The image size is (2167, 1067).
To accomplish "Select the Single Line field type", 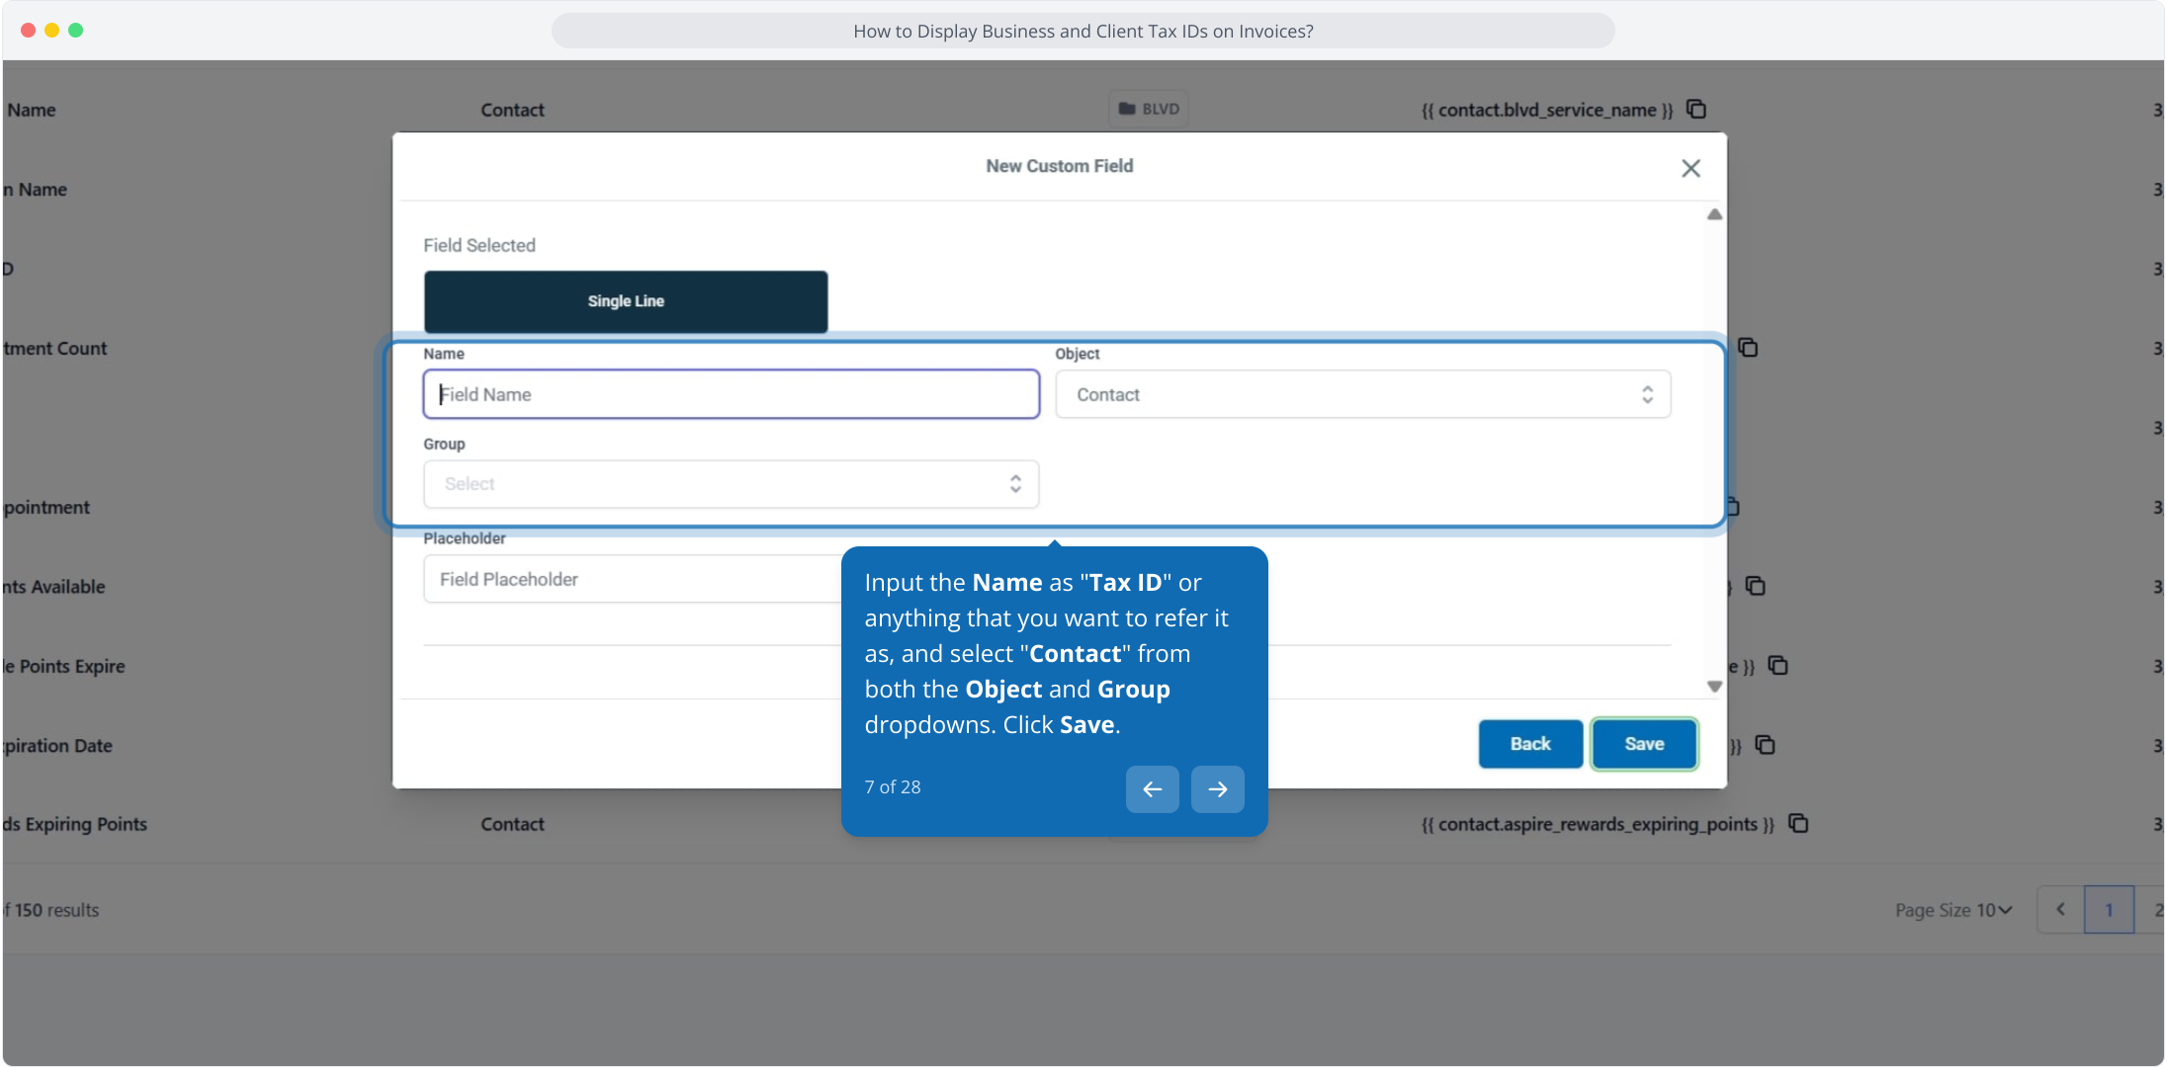I will point(626,301).
